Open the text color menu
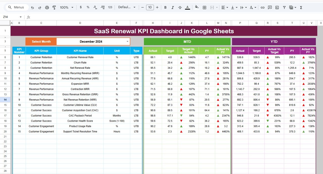This screenshot has height=174, width=323. [187, 7]
